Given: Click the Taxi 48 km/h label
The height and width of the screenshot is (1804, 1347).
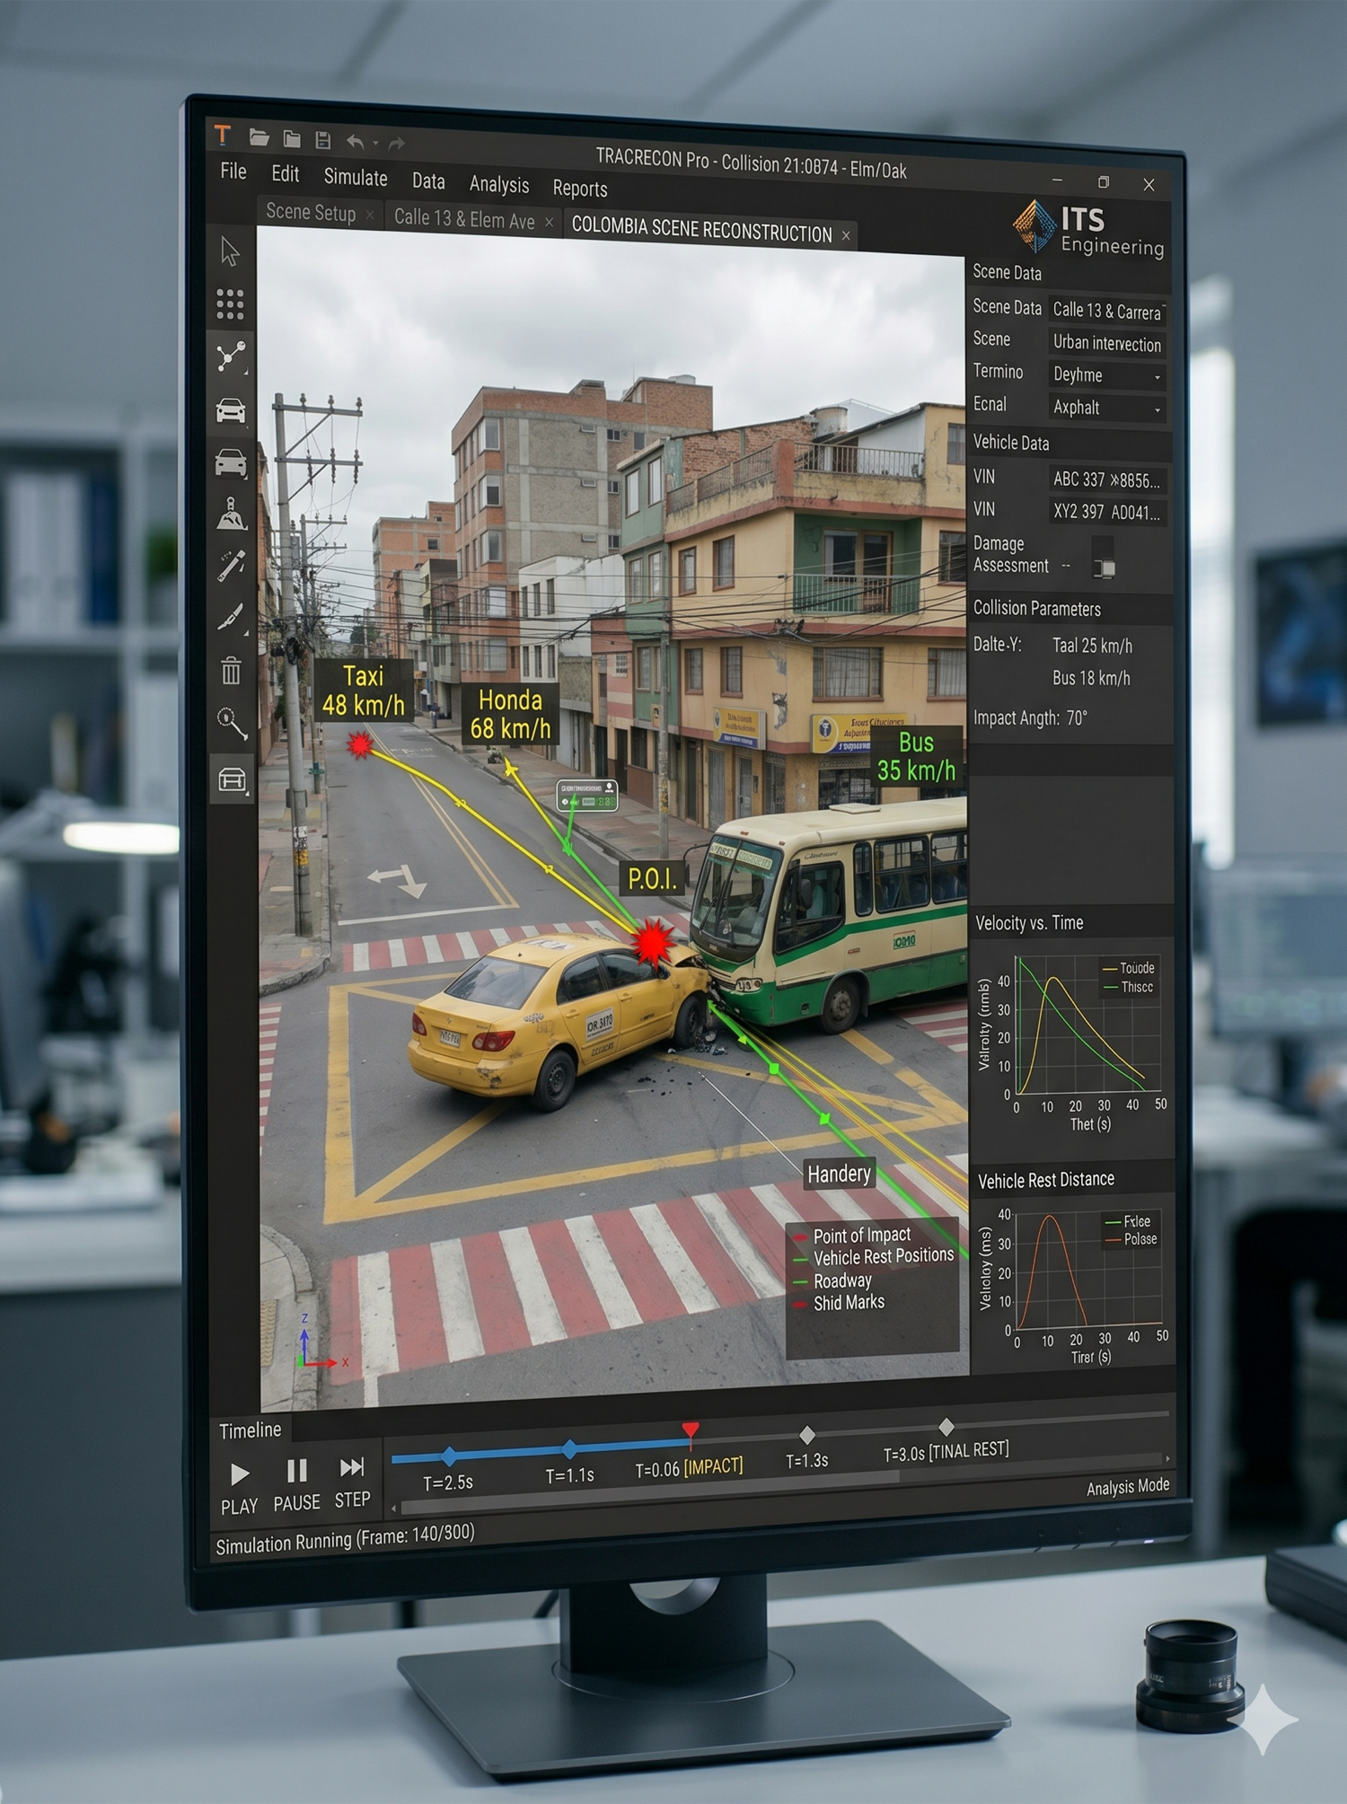Looking at the screenshot, I should click(364, 690).
